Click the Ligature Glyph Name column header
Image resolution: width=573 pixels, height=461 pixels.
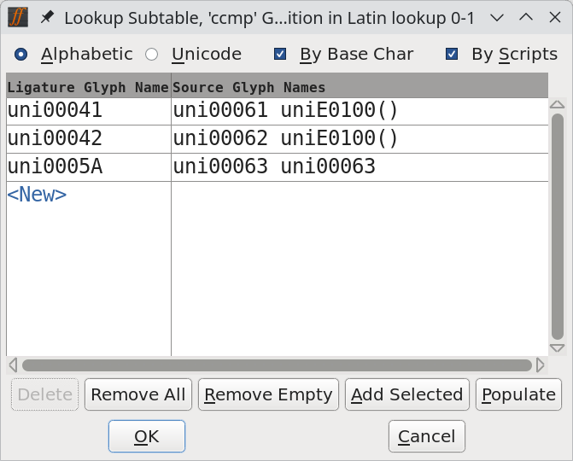[x=88, y=87]
